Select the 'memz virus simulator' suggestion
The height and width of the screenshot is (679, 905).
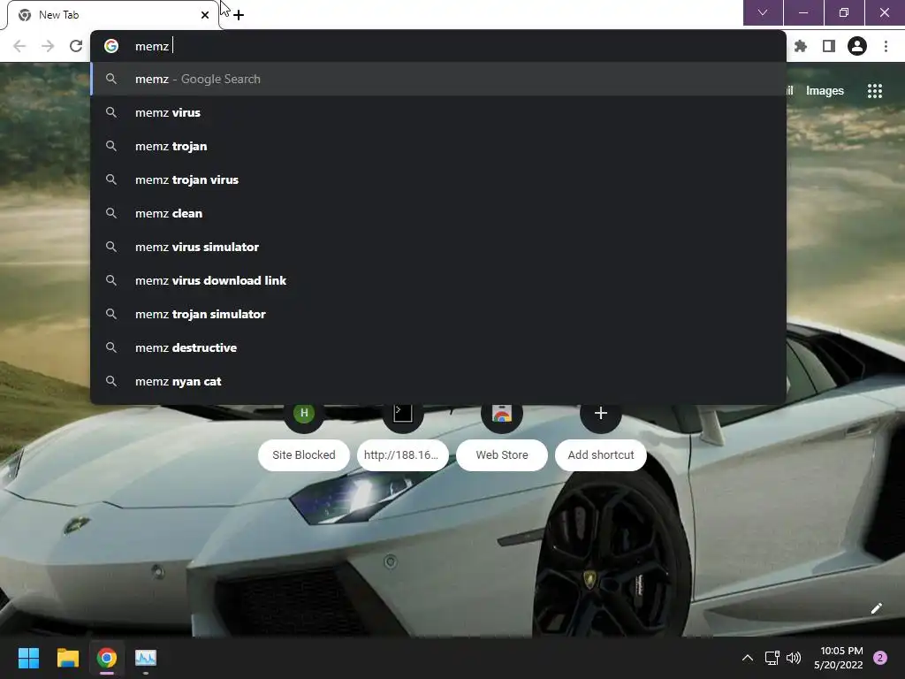pos(438,248)
